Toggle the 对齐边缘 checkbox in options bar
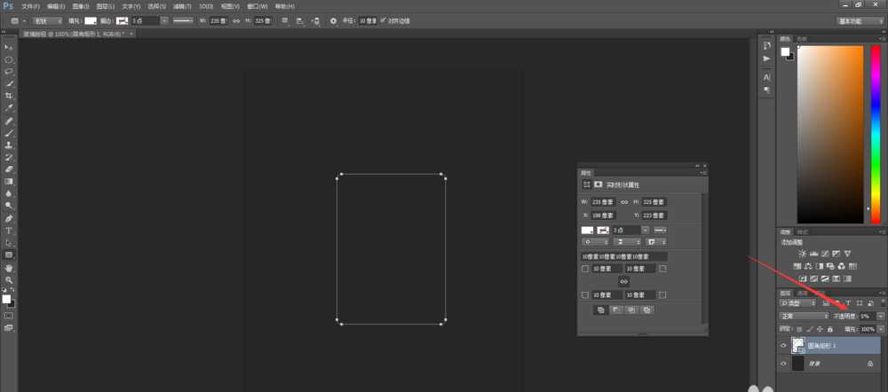Viewport: 888px width, 392px height. point(384,20)
